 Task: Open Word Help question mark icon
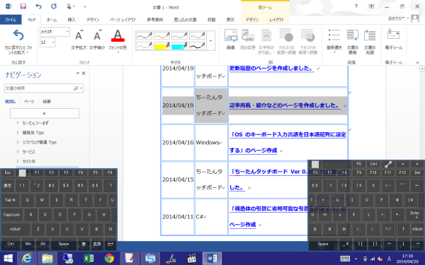point(356,6)
